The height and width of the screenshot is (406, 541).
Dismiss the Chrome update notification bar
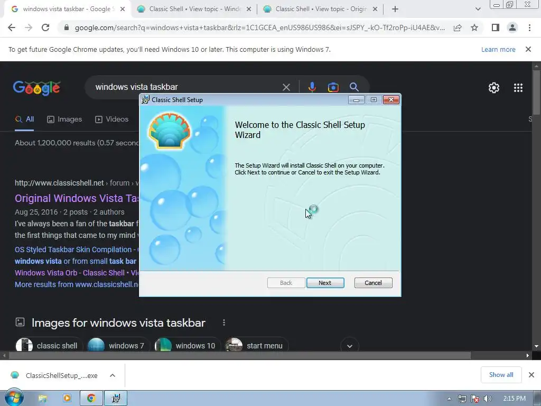pyautogui.click(x=528, y=49)
